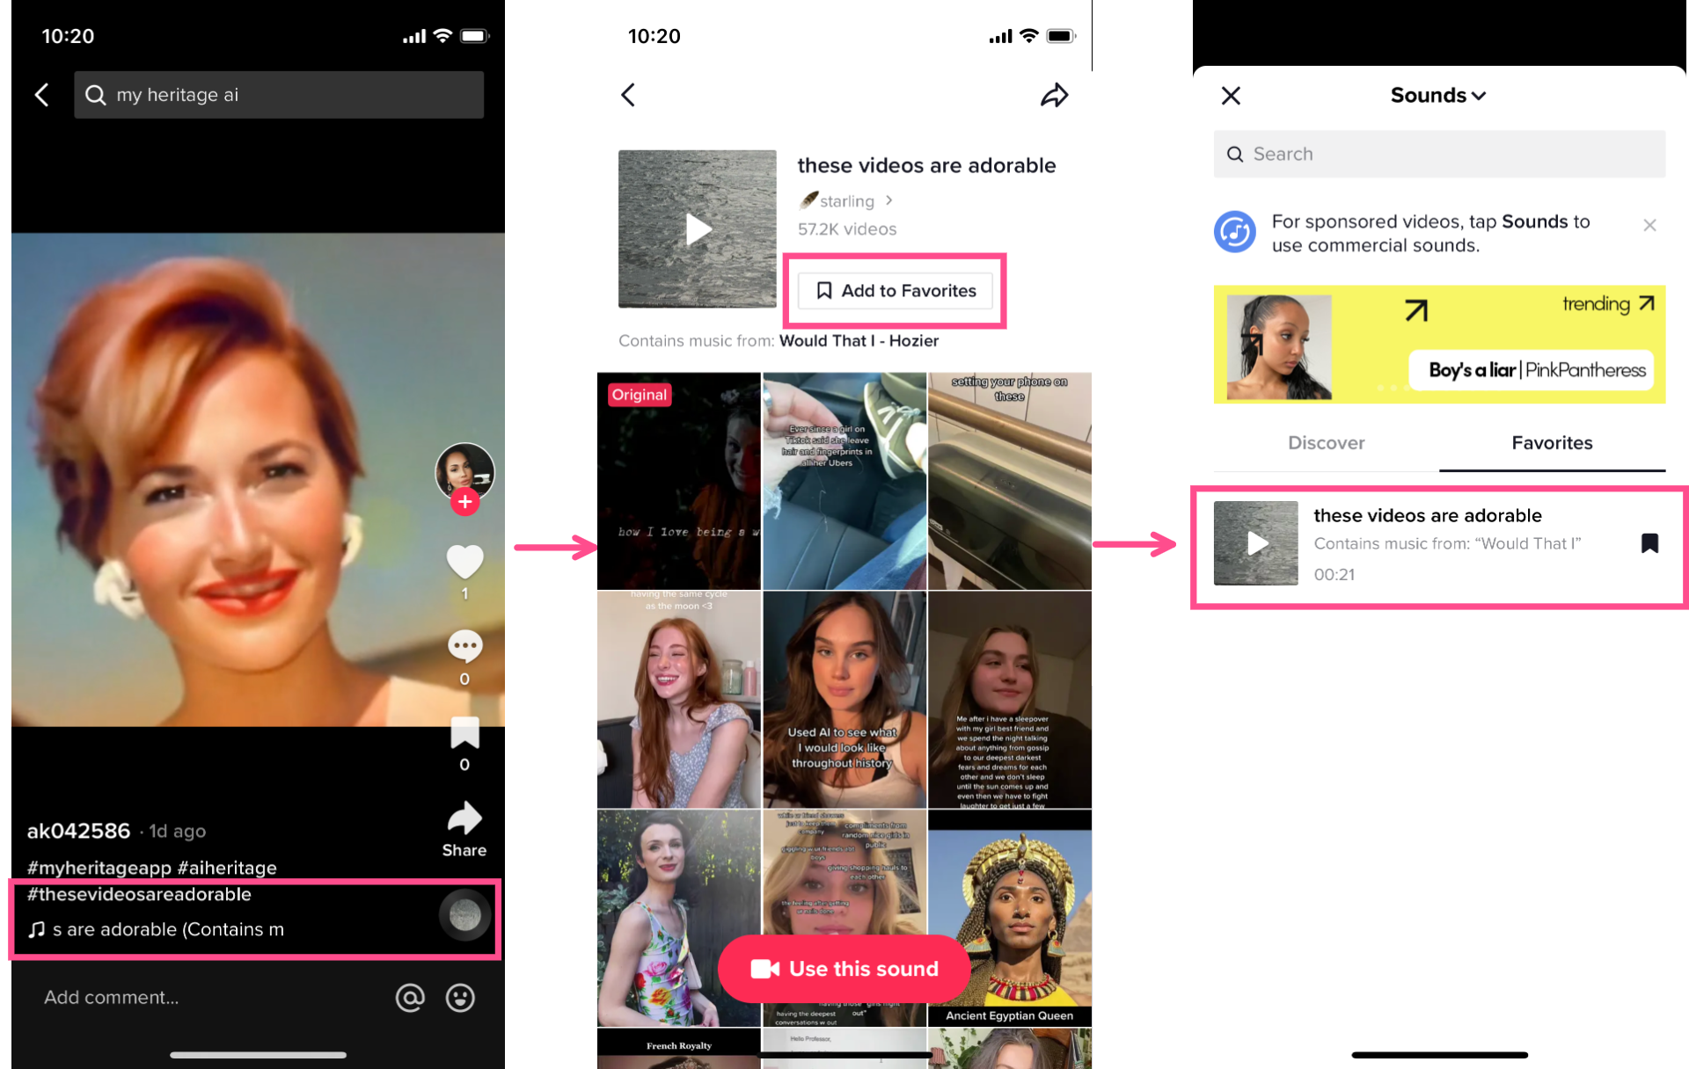Tap the share arrow on the sound page
1689x1069 pixels.
[1054, 95]
